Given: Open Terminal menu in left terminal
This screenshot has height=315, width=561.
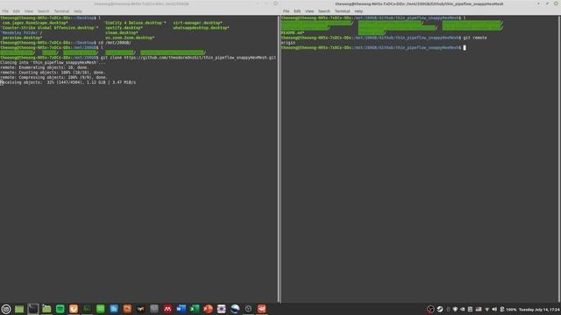Looking at the screenshot, I should tap(61, 11).
